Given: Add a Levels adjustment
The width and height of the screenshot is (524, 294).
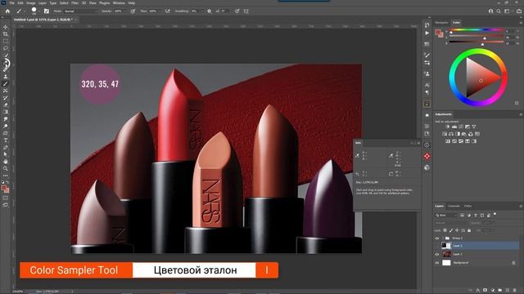Looking at the screenshot, I should click(454, 127).
